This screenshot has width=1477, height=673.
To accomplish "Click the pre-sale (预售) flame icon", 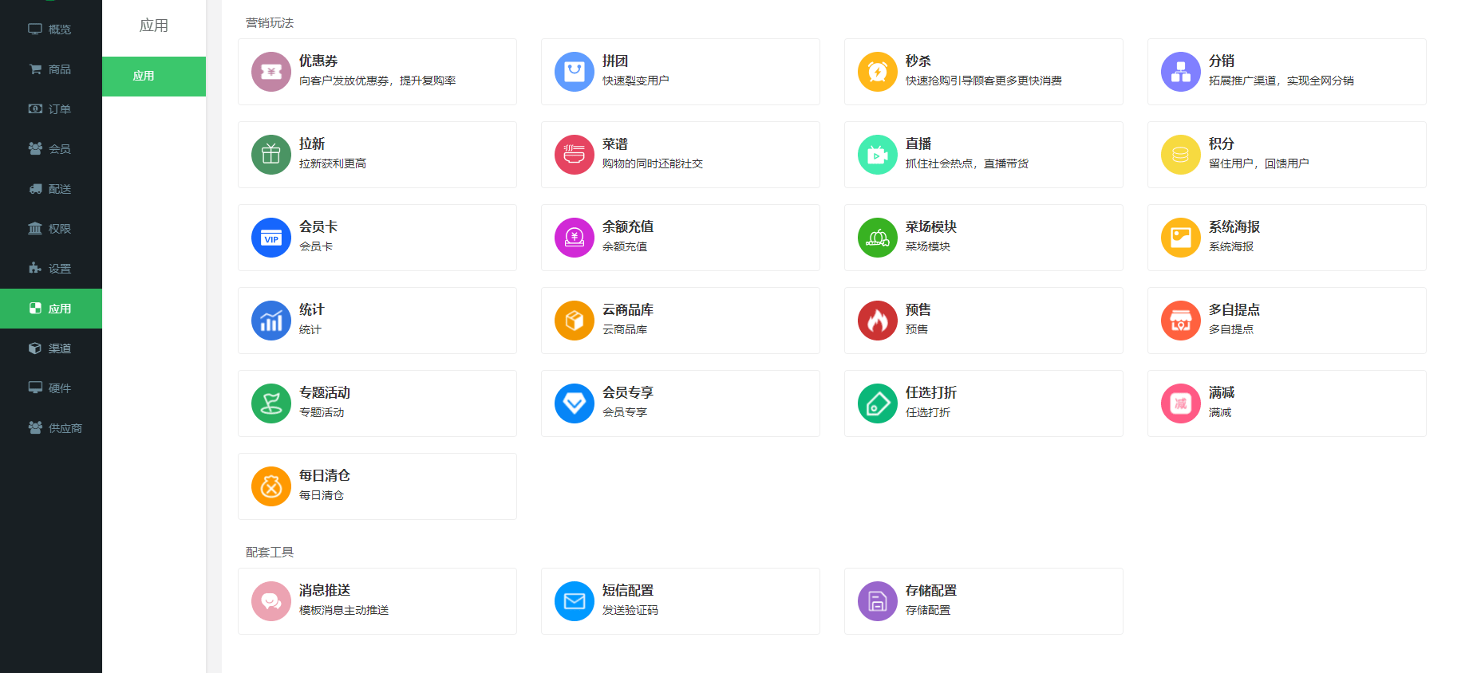I will 878,321.
